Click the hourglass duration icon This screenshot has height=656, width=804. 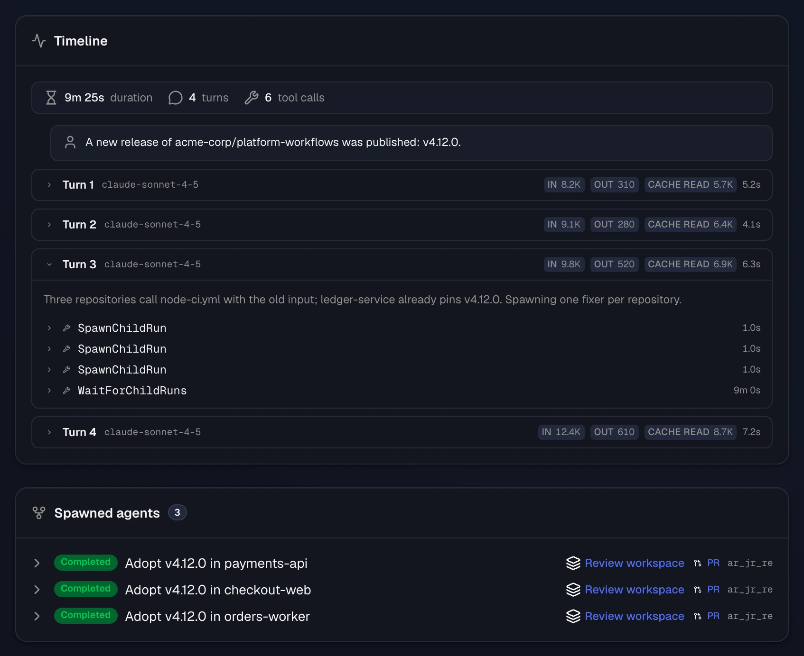pos(51,98)
